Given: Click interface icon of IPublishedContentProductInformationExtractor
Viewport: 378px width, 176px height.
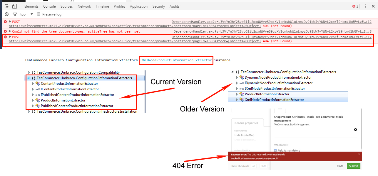Looking at the screenshot, I should 38,95.
